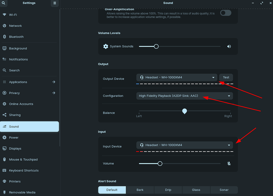Open the Output Device dropdown
The image size is (273, 196).
pyautogui.click(x=177, y=77)
